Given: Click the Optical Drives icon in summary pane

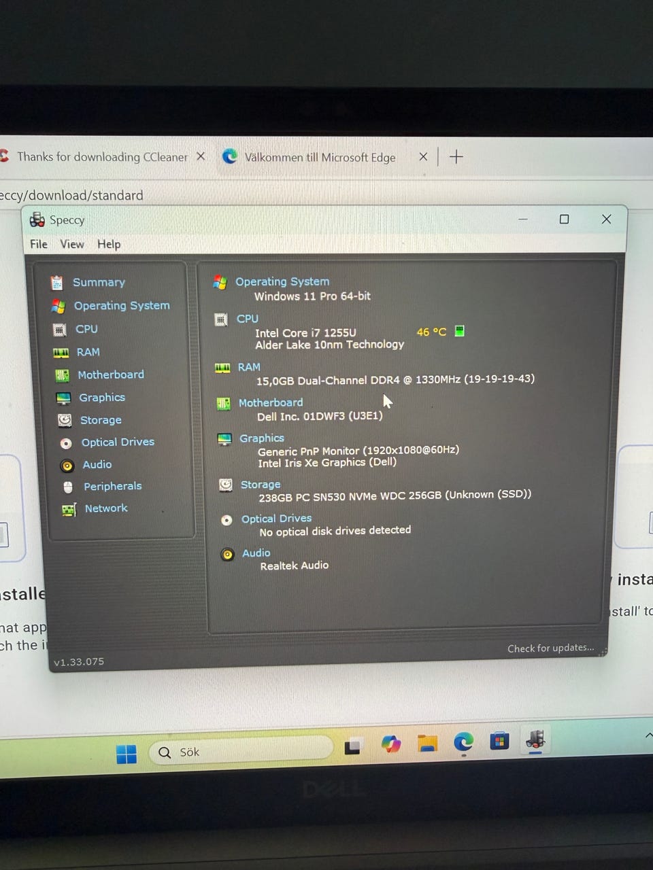Looking at the screenshot, I should [x=227, y=520].
